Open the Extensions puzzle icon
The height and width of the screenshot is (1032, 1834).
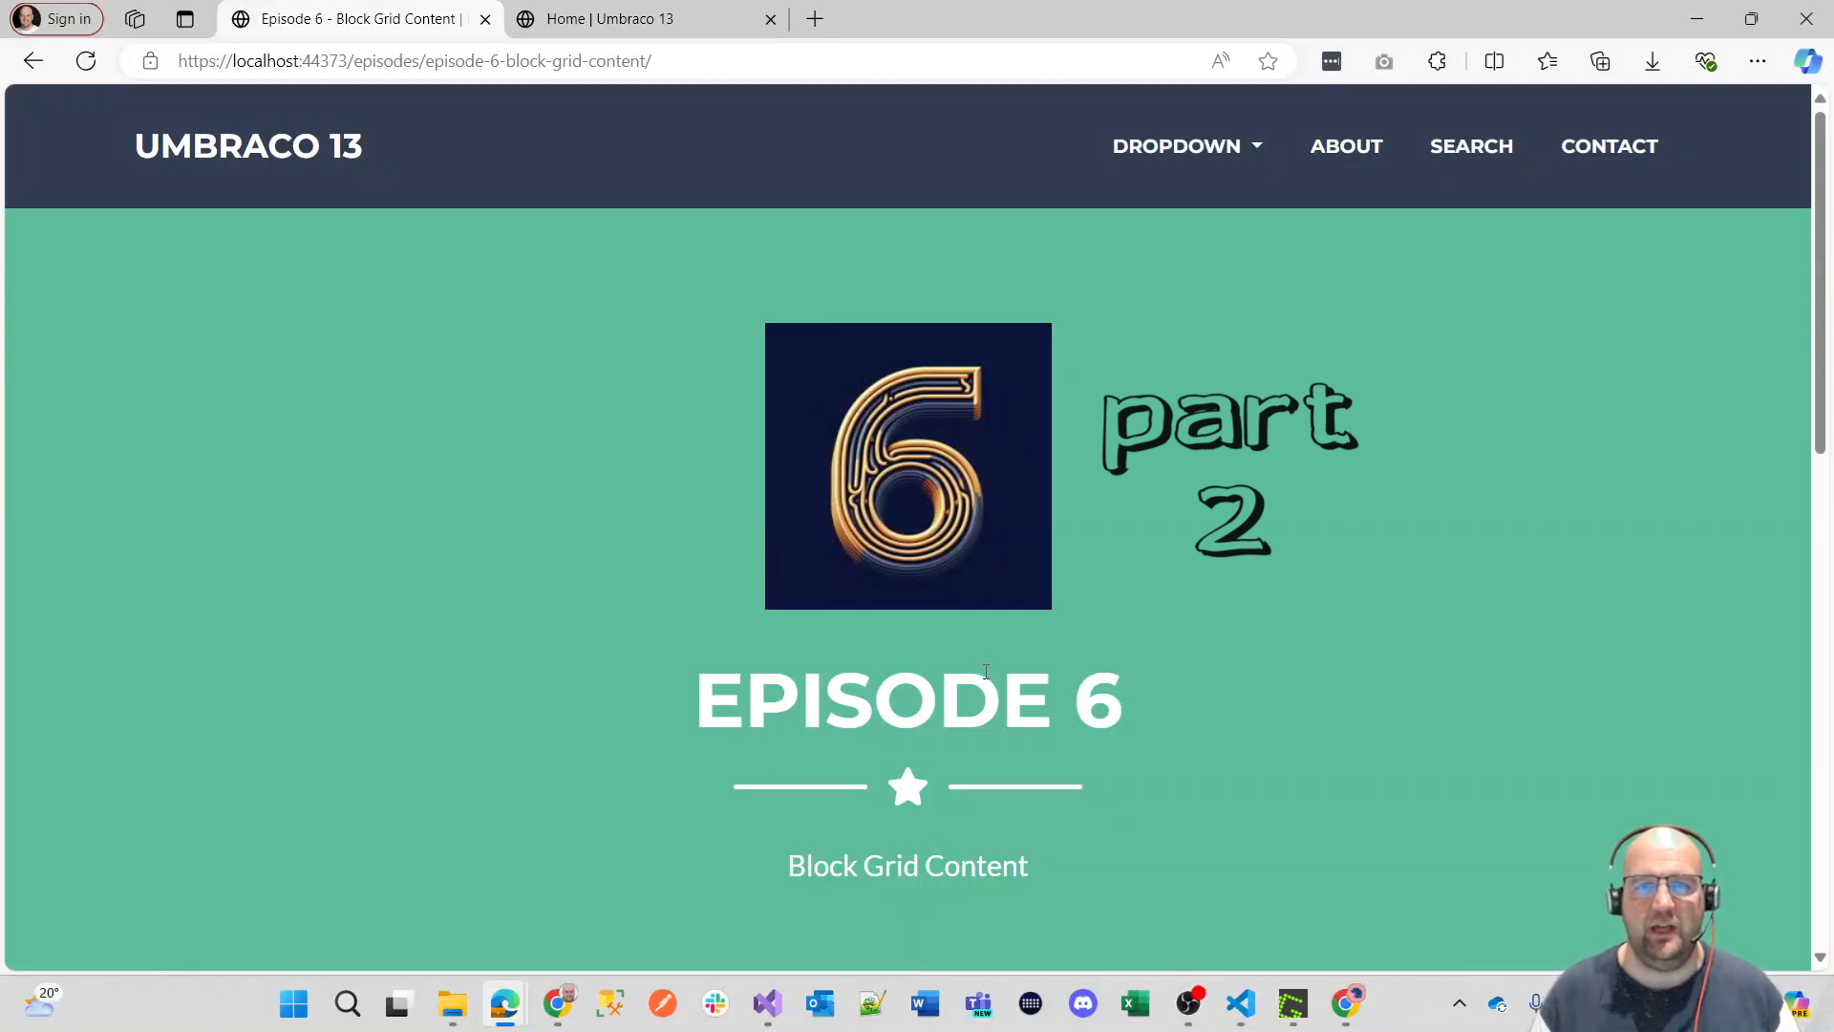1437,60
